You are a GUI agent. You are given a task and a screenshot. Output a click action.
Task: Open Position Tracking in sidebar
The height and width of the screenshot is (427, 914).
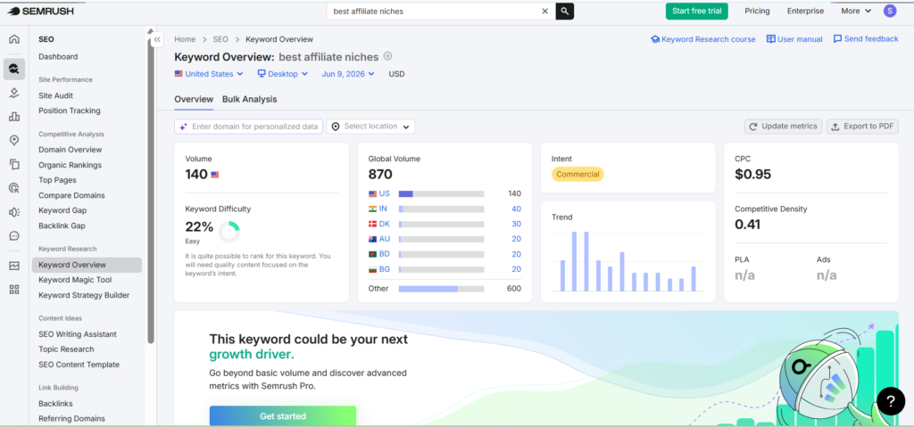tap(70, 111)
